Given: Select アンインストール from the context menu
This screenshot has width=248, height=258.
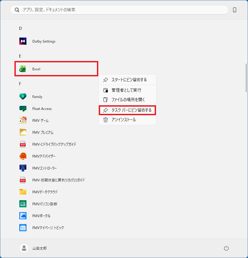Looking at the screenshot, I should pyautogui.click(x=127, y=120).
